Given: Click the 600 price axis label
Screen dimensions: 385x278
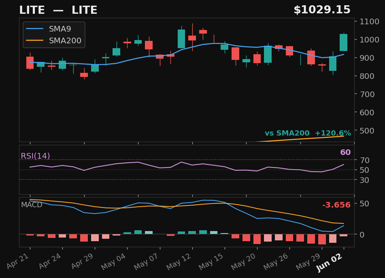Looking at the screenshot, I should tap(367, 112).
